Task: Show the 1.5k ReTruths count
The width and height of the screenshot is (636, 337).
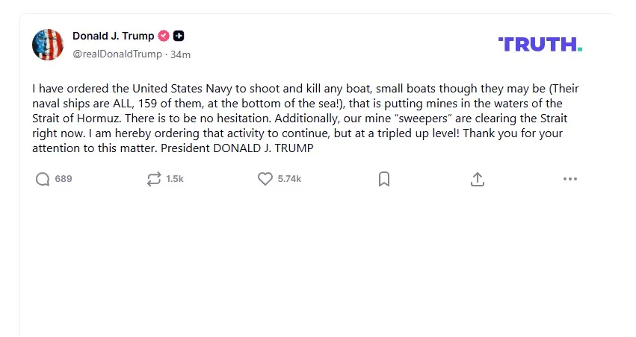Action: pos(175,179)
